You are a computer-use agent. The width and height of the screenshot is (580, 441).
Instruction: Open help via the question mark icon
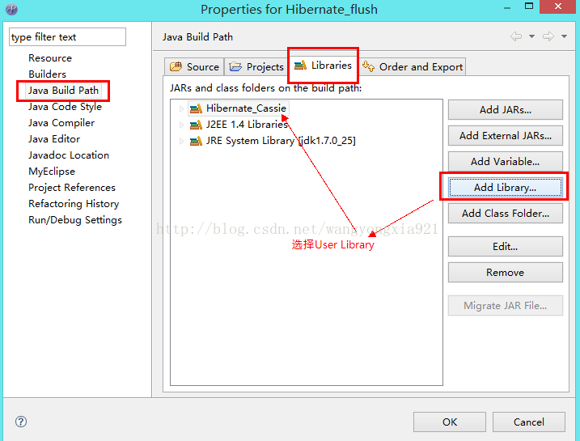21,422
